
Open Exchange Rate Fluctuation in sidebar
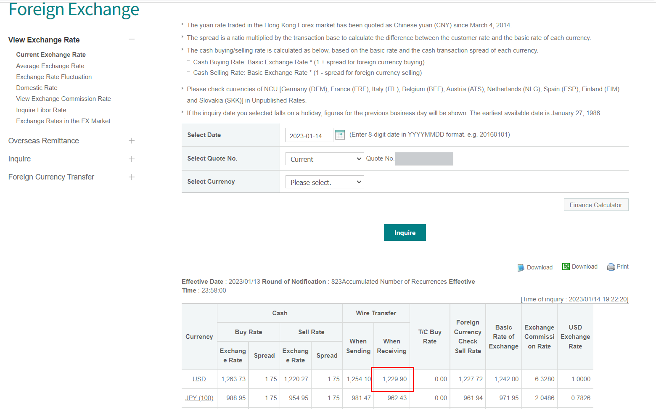click(54, 77)
